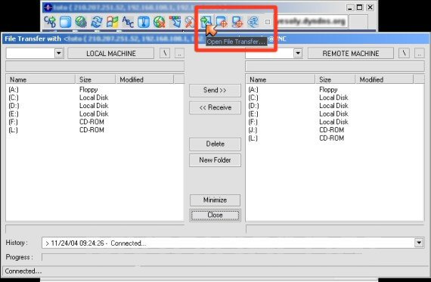
Task: Expand the History dropdown list
Action: click(419, 243)
